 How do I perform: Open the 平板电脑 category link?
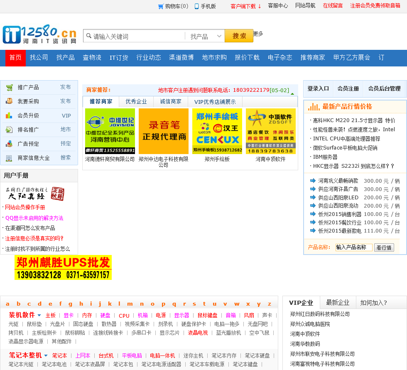click(x=132, y=355)
